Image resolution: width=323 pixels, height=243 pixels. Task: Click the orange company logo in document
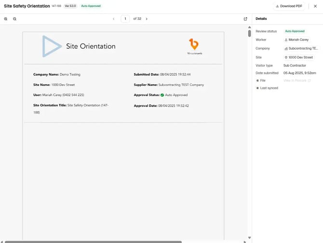pos(194,46)
